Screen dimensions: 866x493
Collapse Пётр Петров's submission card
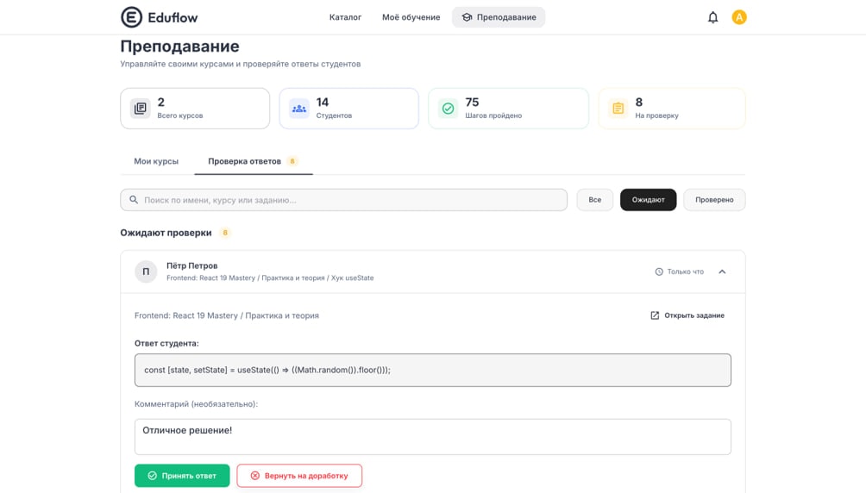(x=722, y=271)
